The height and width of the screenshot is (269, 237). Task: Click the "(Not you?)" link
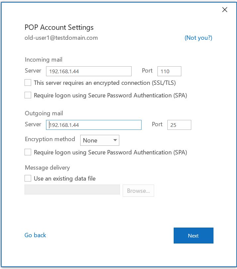pos(198,38)
